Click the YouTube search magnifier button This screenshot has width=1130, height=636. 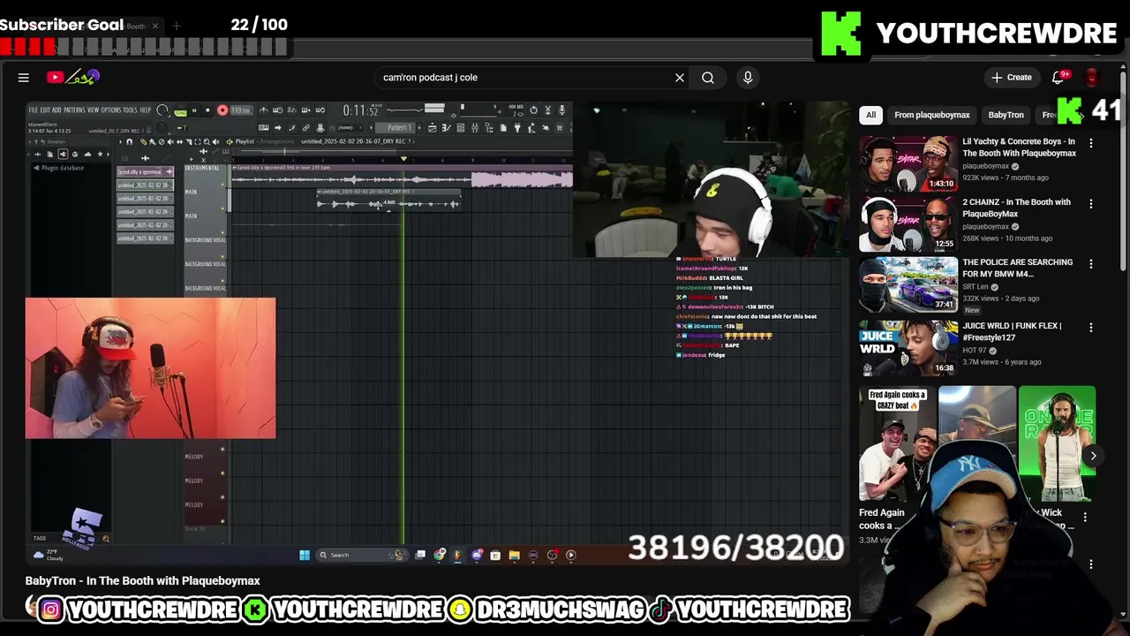(708, 78)
